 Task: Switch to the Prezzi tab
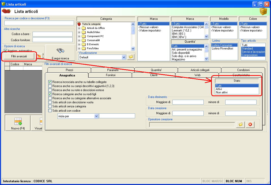coord(69,70)
